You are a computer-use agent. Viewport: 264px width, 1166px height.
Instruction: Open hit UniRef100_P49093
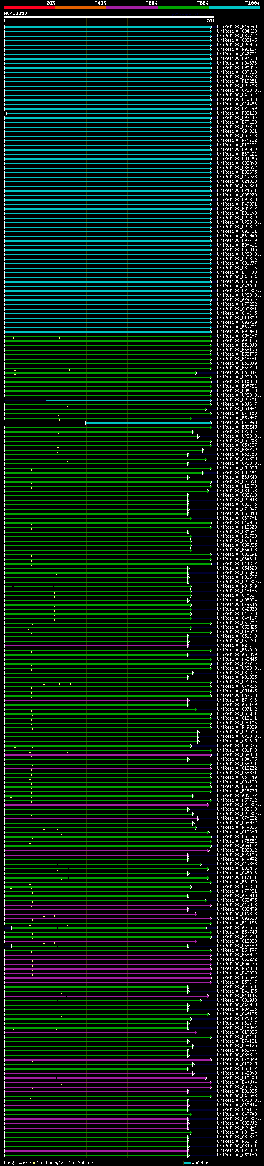pos(237,27)
